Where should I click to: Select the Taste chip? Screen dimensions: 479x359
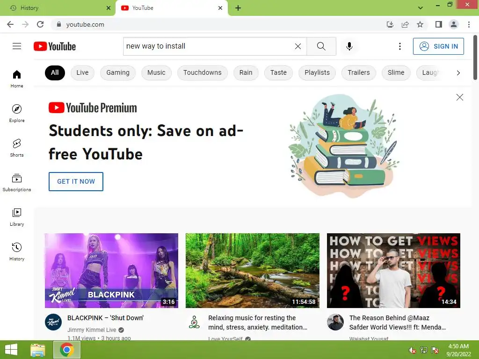(x=278, y=72)
